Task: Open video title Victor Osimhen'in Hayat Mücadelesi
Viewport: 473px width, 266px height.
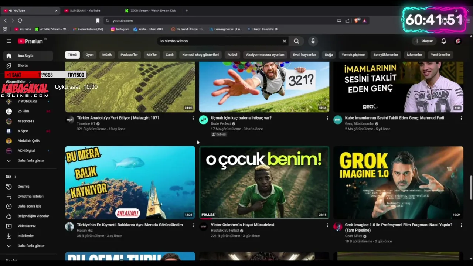Action: pyautogui.click(x=242, y=225)
